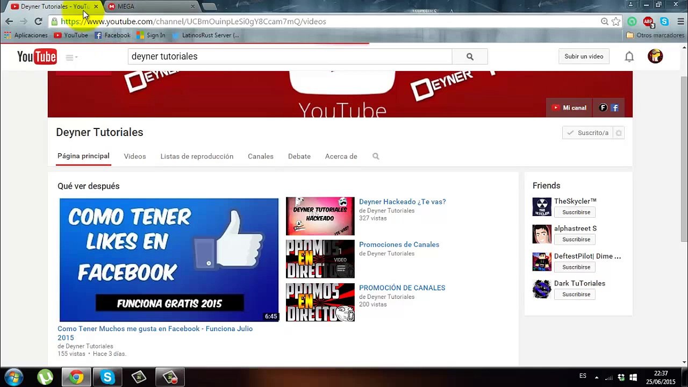Bookmark this page with the star icon
The height and width of the screenshot is (387, 688).
point(616,21)
